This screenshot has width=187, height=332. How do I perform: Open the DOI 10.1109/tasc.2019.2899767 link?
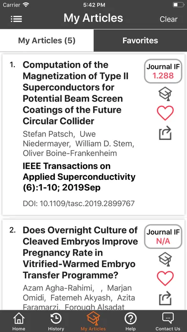pyautogui.click(x=79, y=204)
